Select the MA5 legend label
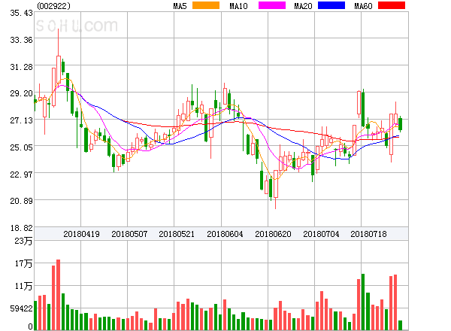The width and height of the screenshot is (451, 331). (x=180, y=6)
